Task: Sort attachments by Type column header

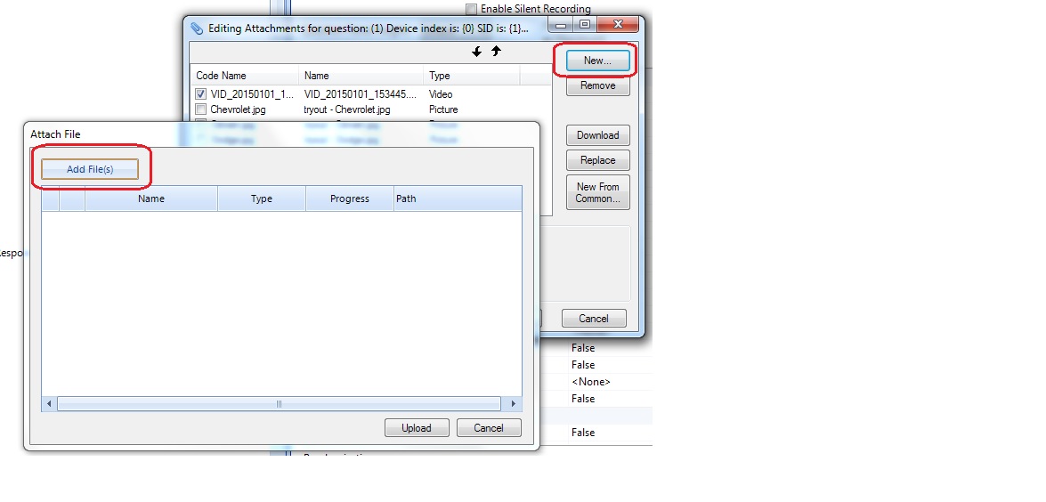Action: (471, 76)
